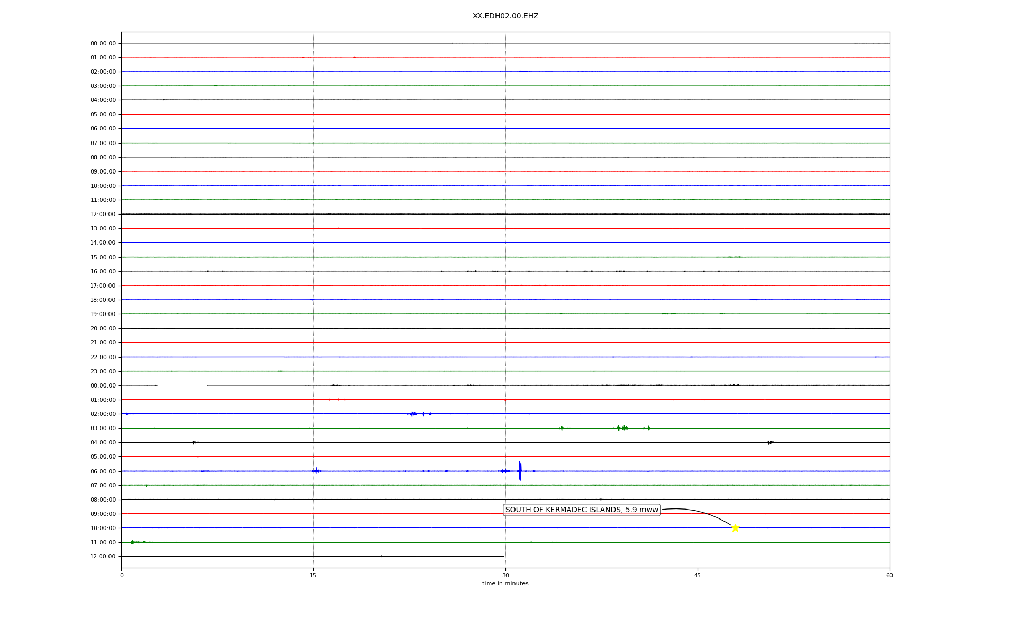Click the Kermadec Islands 5.9 mww annotation box

point(581,510)
